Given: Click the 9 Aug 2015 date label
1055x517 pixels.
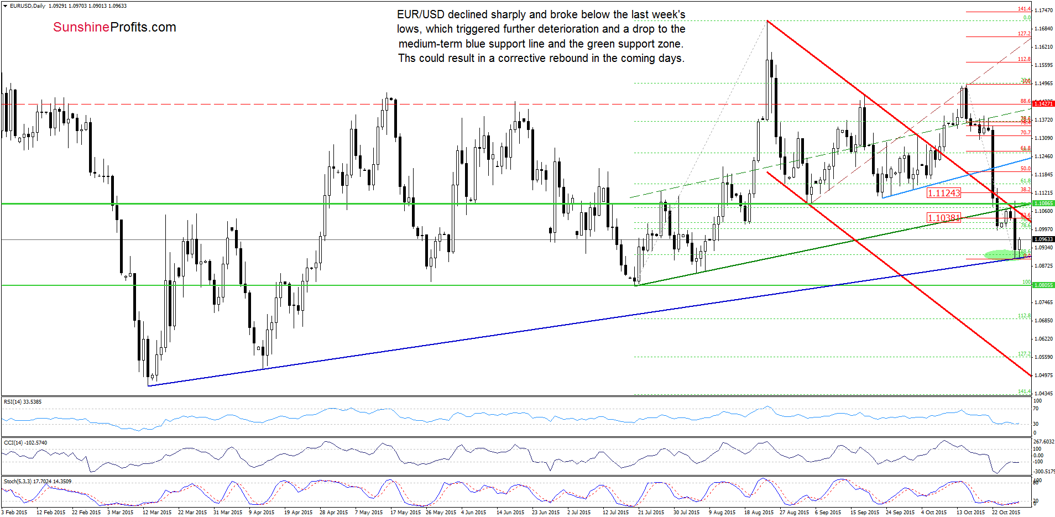Looking at the screenshot, I should (x=722, y=513).
